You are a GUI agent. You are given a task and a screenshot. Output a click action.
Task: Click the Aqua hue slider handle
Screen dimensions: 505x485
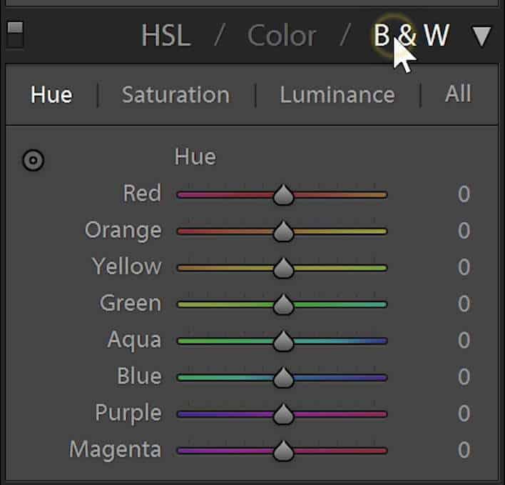(283, 341)
